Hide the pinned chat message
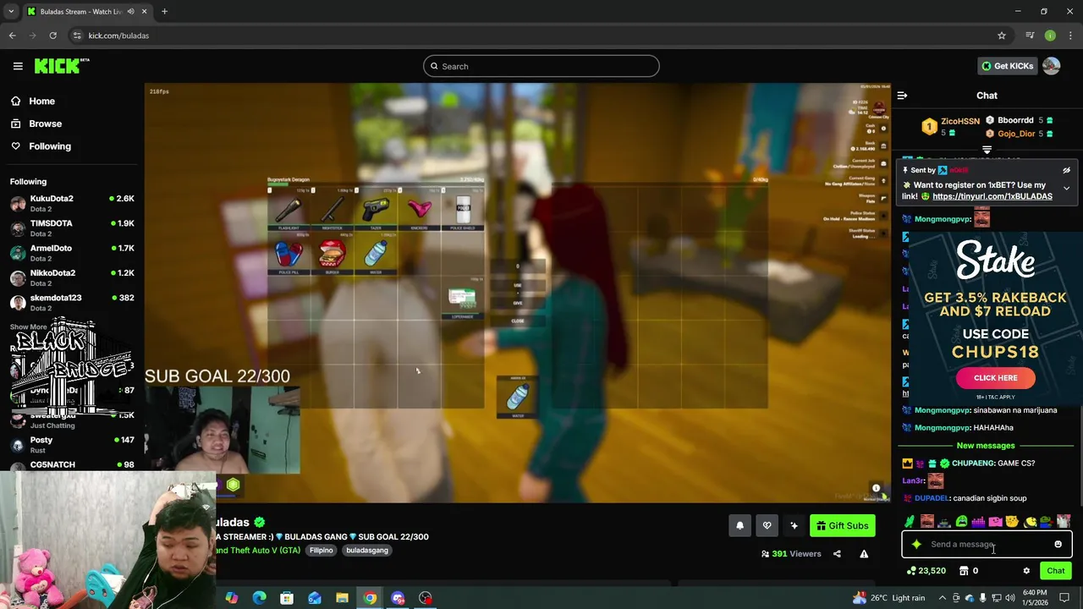This screenshot has height=609, width=1083. pyautogui.click(x=1066, y=170)
